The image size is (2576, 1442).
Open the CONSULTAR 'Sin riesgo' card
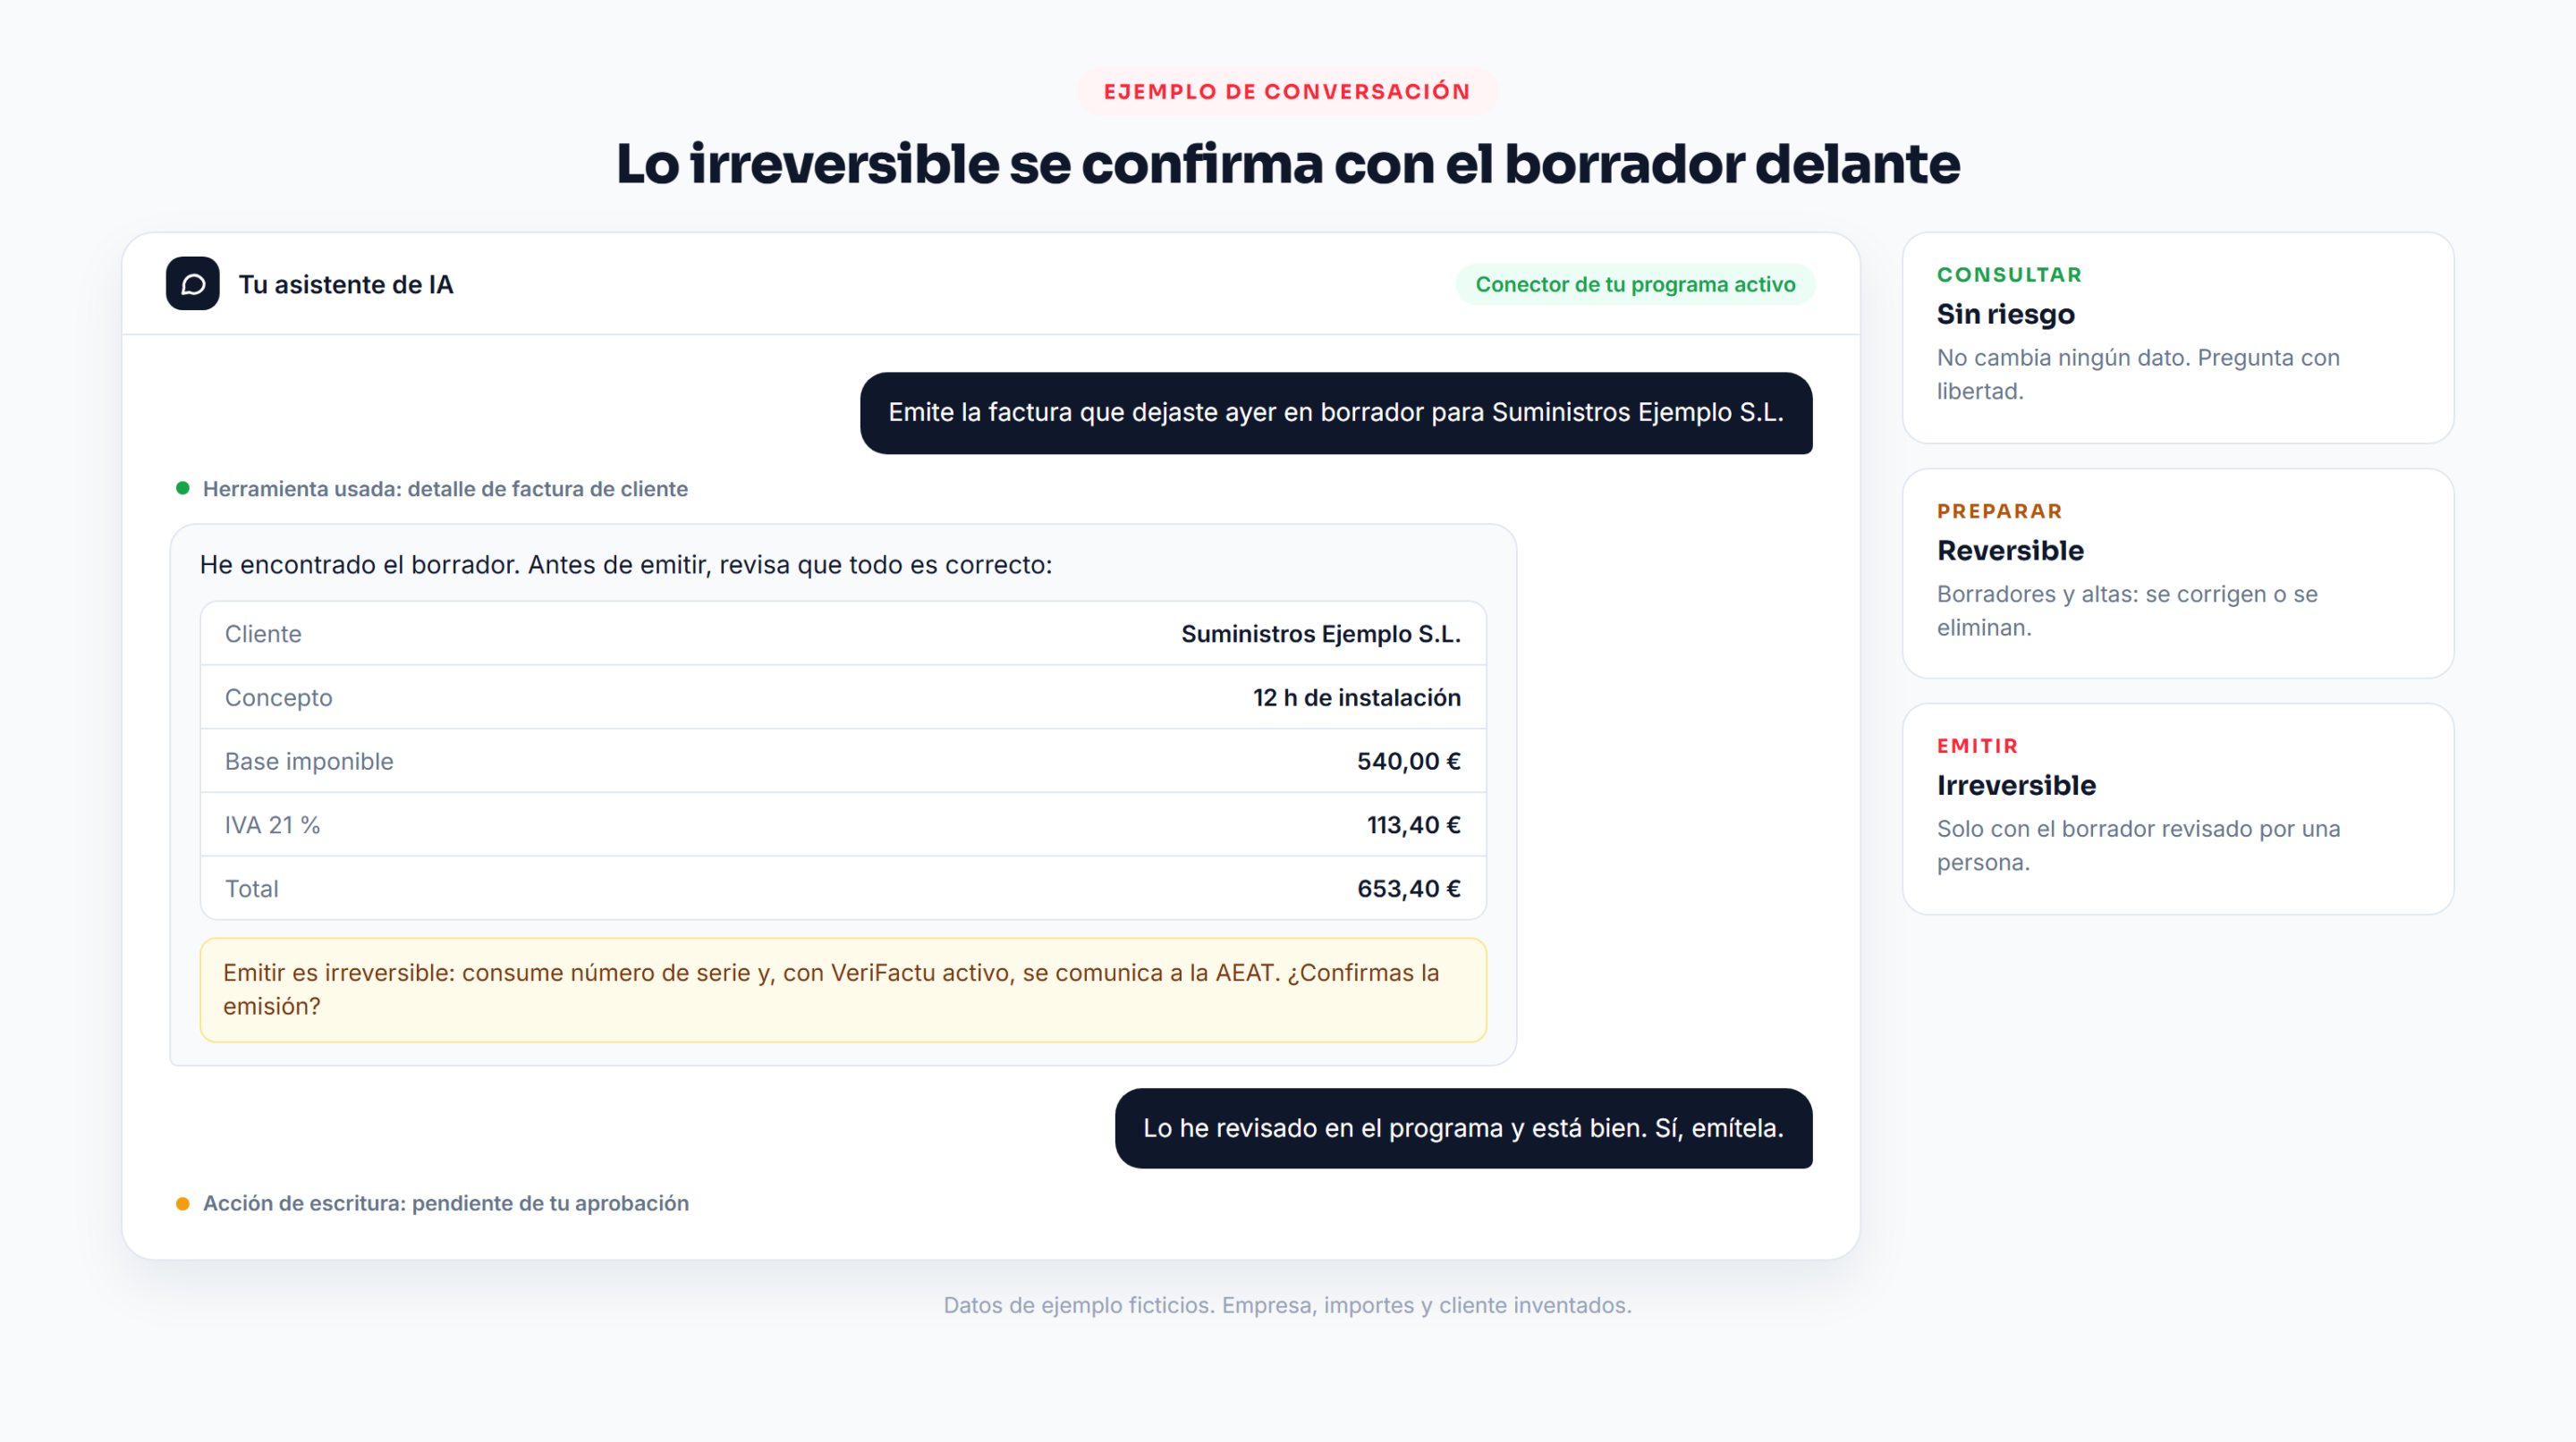coord(2178,338)
